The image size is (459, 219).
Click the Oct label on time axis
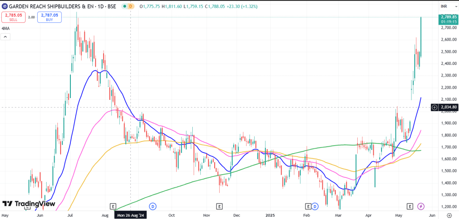[x=172, y=215]
